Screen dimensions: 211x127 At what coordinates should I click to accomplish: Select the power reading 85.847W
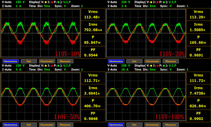tap(92, 43)
